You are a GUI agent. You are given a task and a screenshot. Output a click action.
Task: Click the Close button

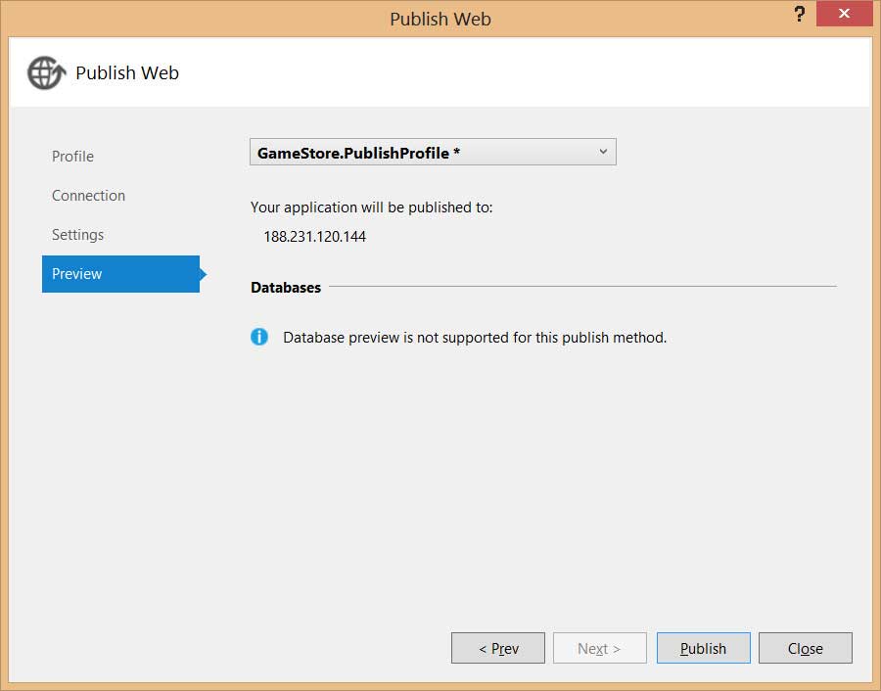point(806,648)
